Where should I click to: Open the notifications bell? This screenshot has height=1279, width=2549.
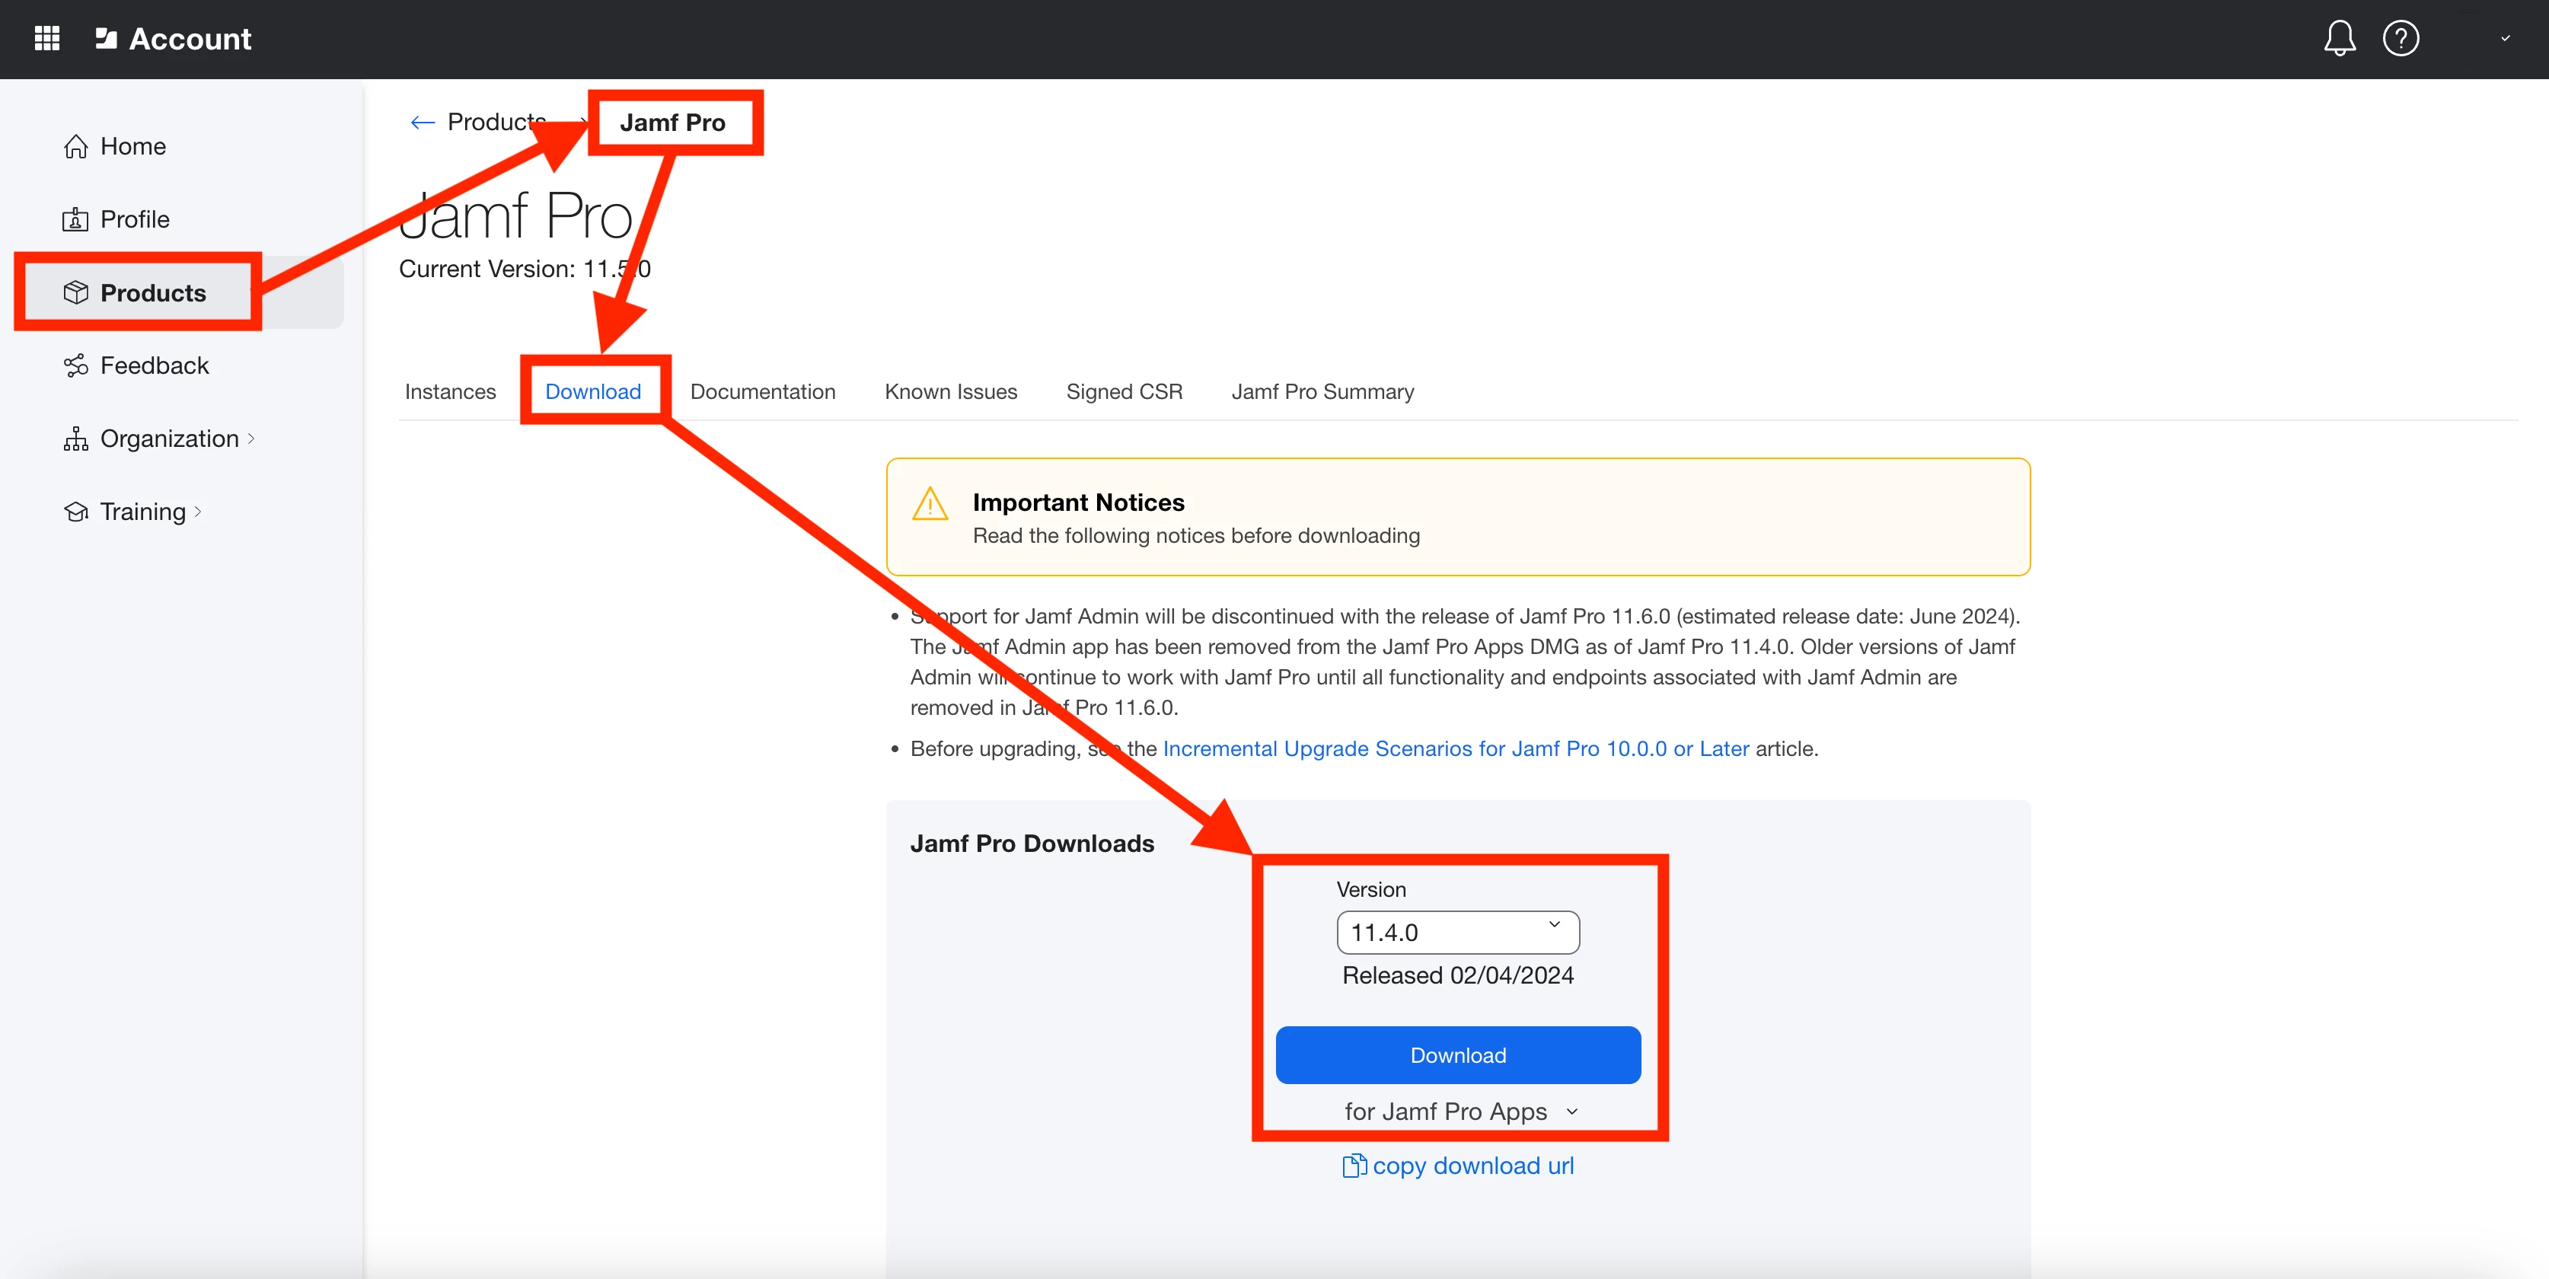click(x=2339, y=39)
